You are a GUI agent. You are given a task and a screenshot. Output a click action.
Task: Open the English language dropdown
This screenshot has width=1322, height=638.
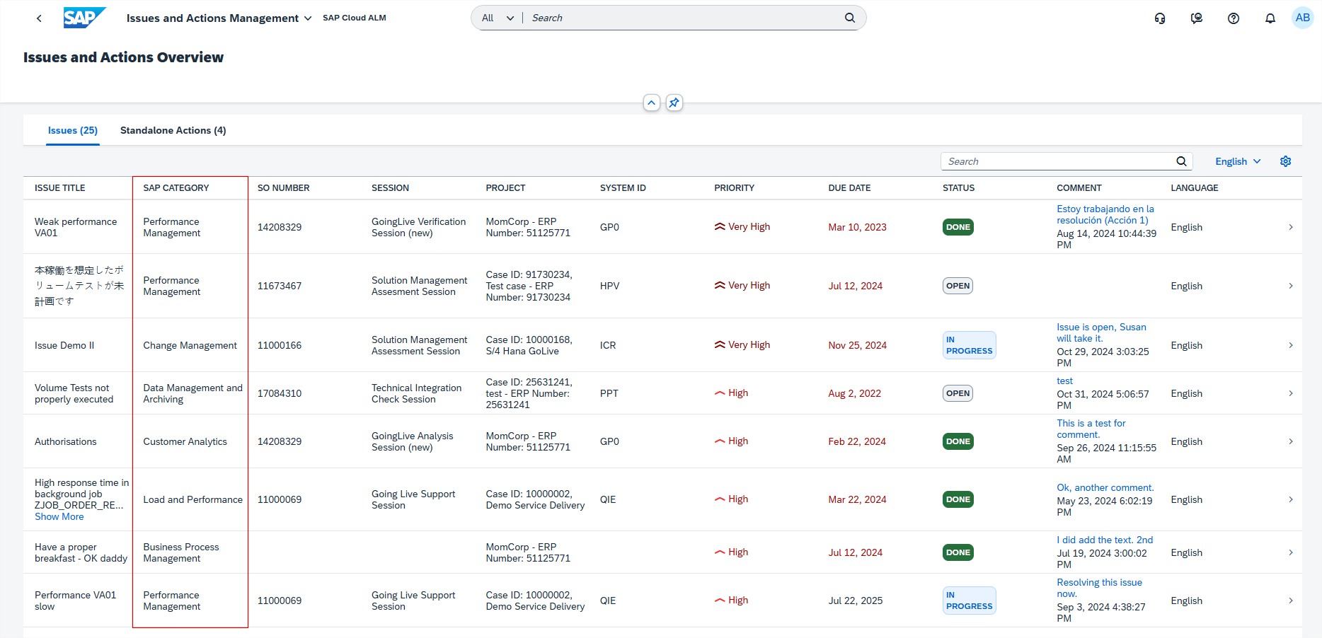coord(1238,161)
